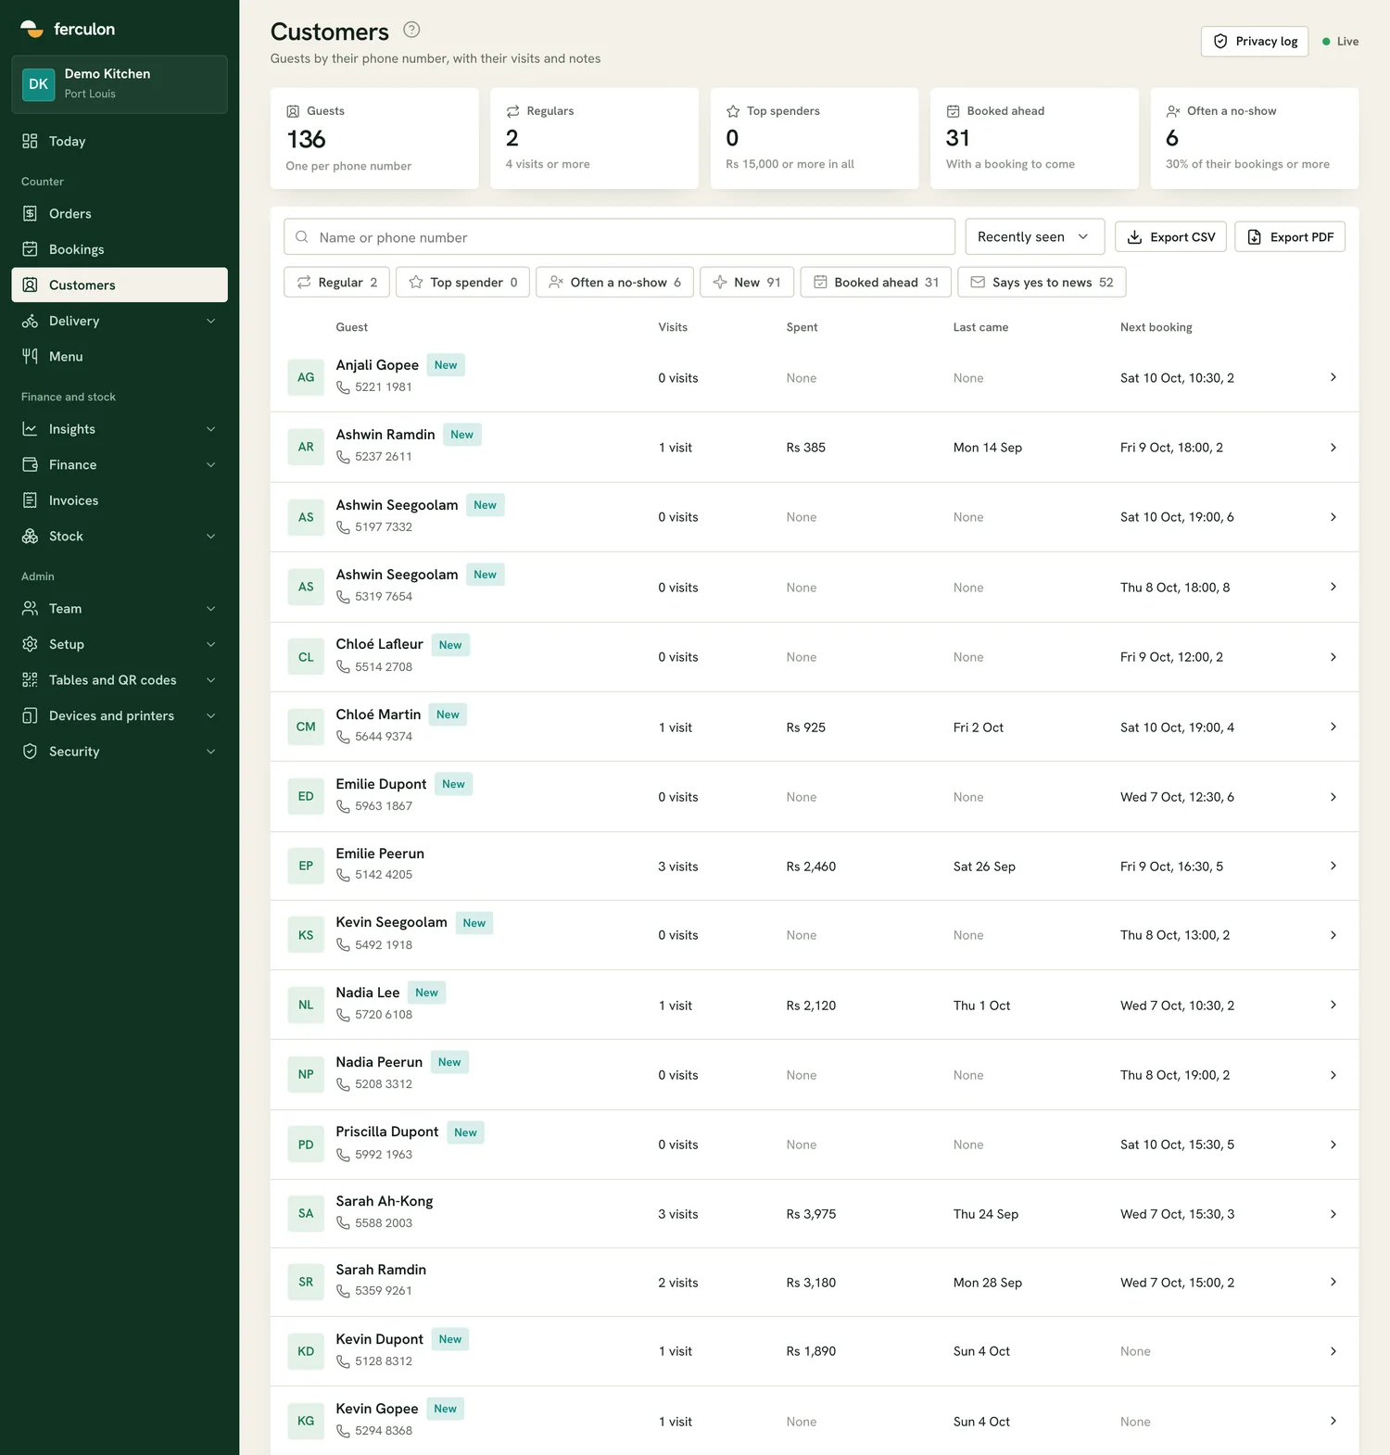Image resolution: width=1390 pixels, height=1455 pixels.
Task: Click the EP avatar for Emilie Peerun
Action: click(306, 866)
